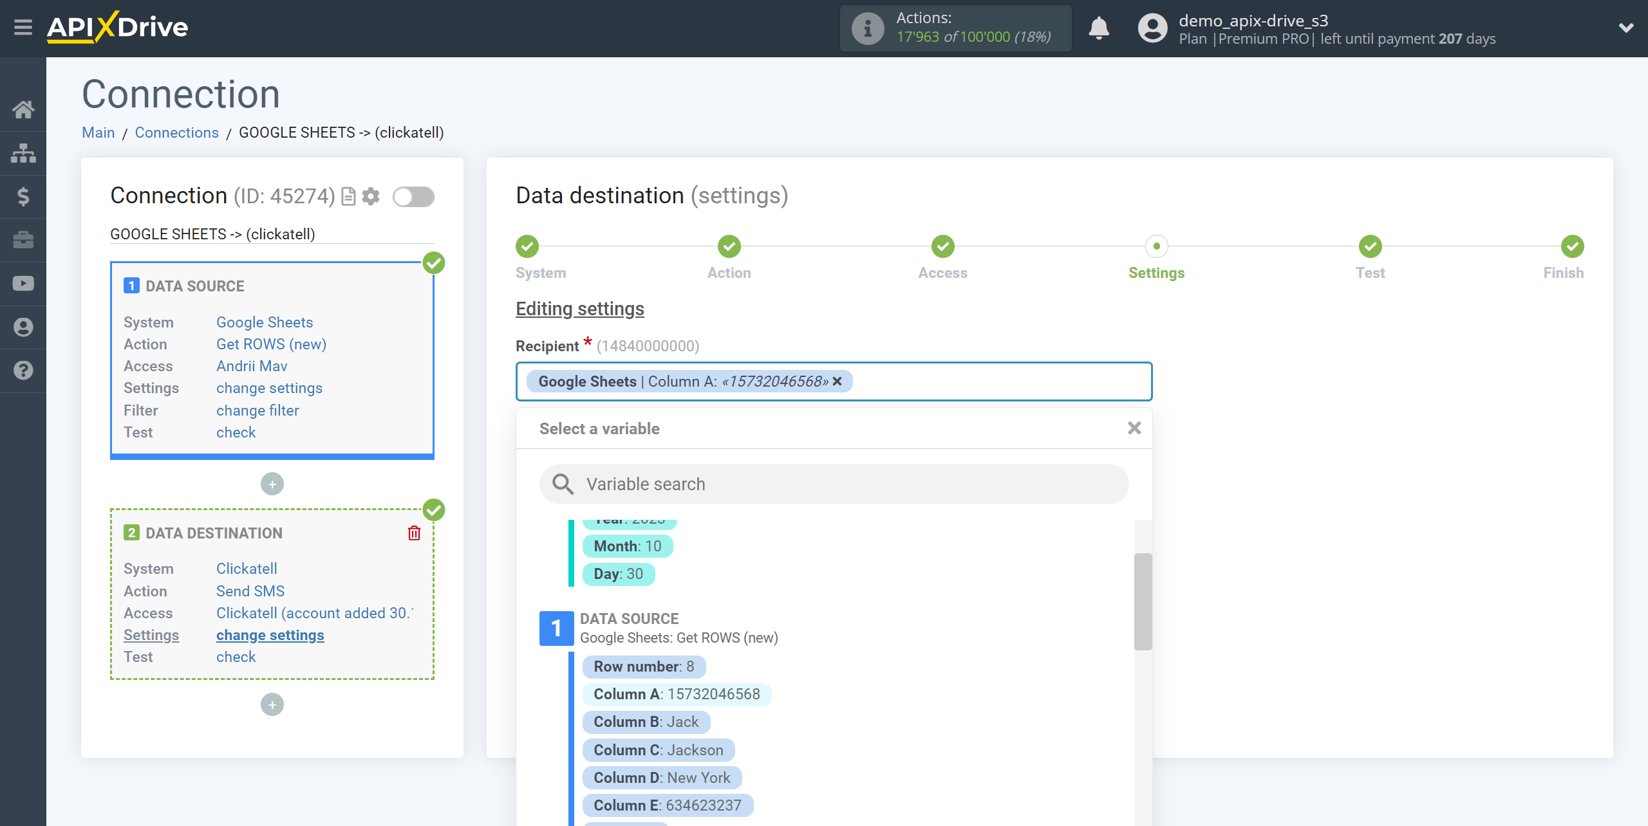Open the Connections breadcrumb link
Image resolution: width=1648 pixels, height=826 pixels.
point(176,133)
